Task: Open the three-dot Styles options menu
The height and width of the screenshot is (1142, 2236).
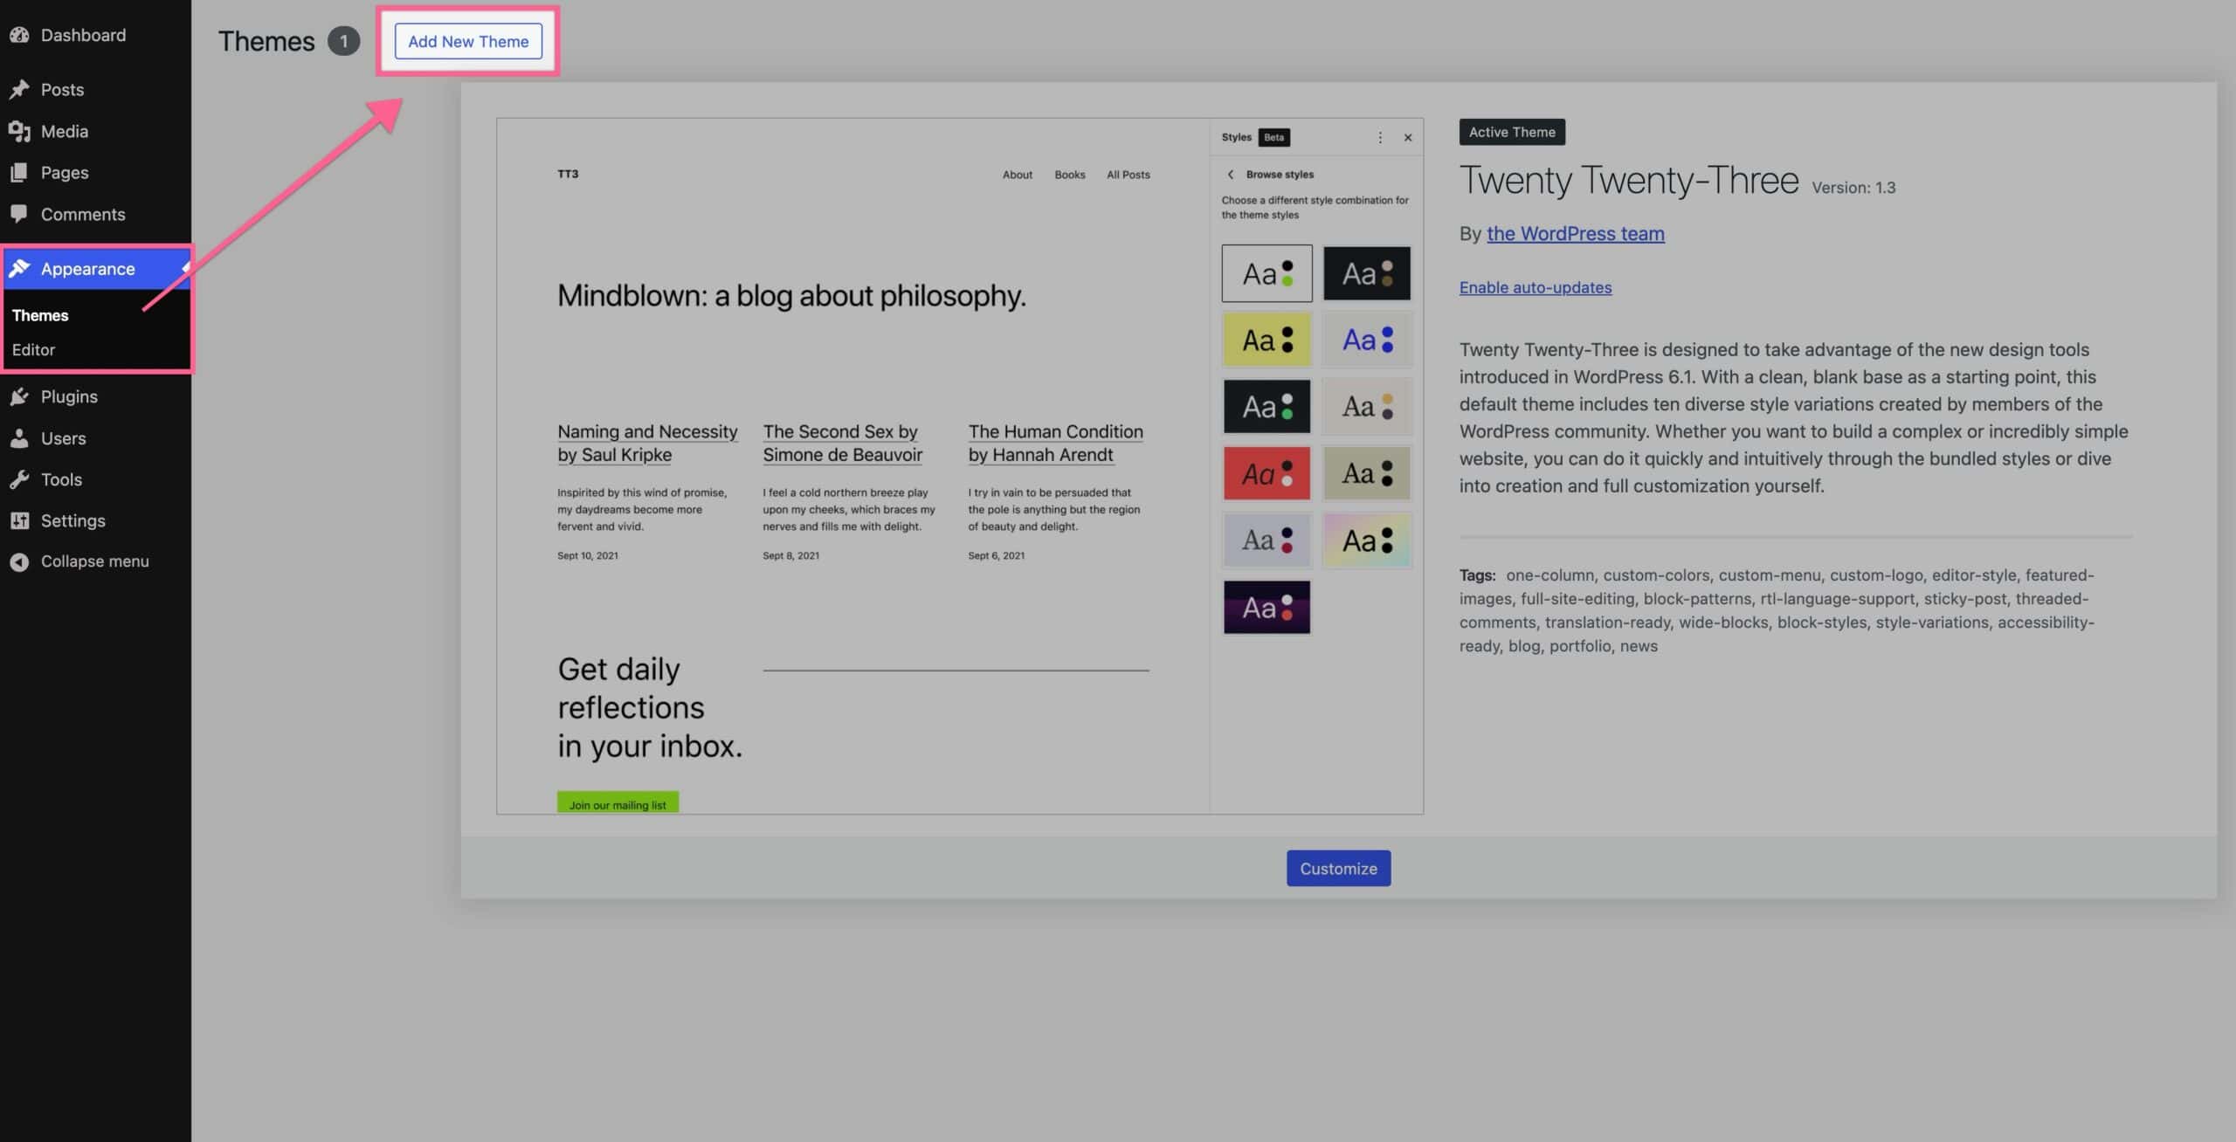Action: click(x=1380, y=138)
